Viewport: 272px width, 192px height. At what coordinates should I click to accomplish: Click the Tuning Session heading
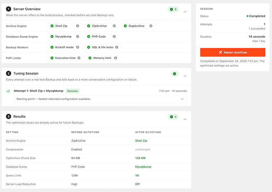26,73
